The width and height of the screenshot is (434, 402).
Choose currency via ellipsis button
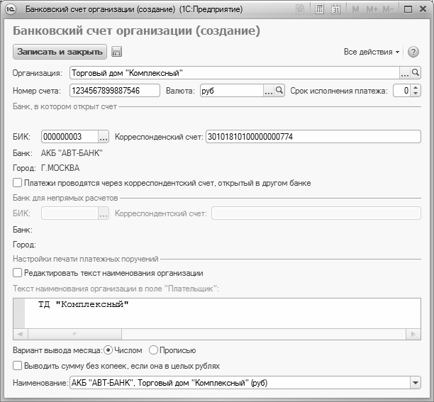(269, 91)
